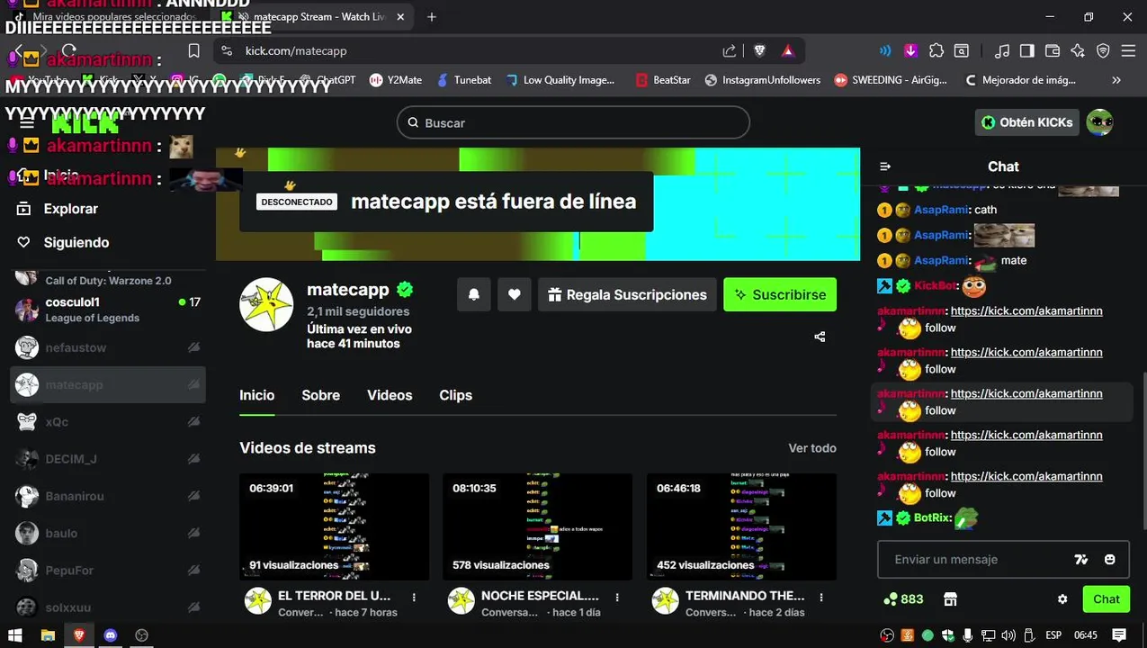Select DECIM_J channel in sidebar
The height and width of the screenshot is (648, 1147).
click(x=108, y=459)
